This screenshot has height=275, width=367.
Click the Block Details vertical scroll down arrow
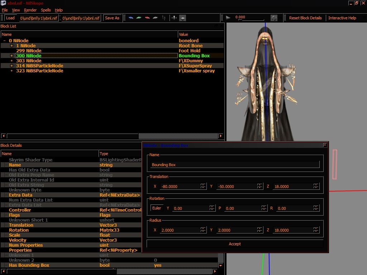click(220, 265)
